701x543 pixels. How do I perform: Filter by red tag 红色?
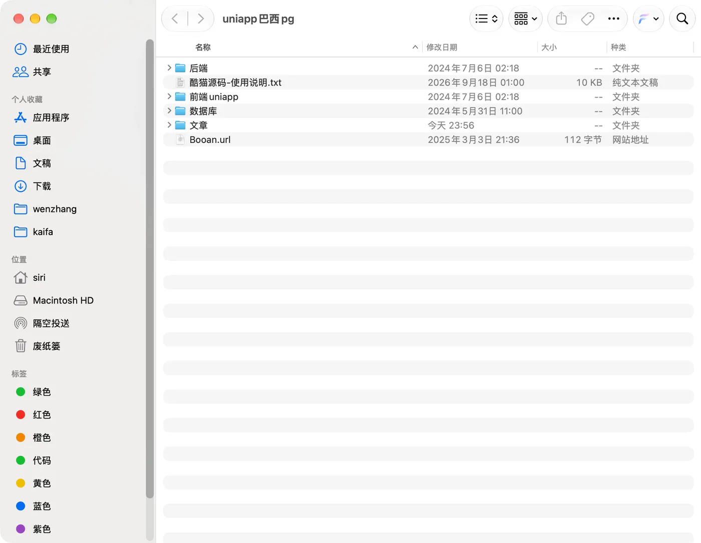34,415
